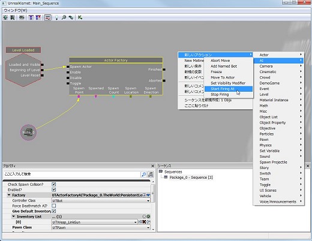
Task: Click ここに貼り付け paste-here menu entry
Action: pyautogui.click(x=215, y=106)
